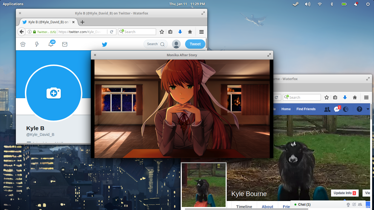
Task: Expand Facebook account dropdown arrow
Action: click(368, 109)
